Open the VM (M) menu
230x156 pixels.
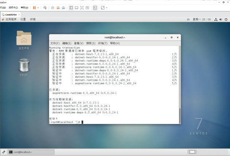pyautogui.click(x=3, y=7)
